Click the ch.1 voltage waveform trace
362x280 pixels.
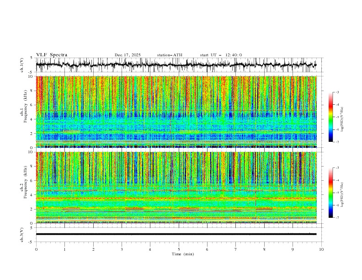[176, 65]
